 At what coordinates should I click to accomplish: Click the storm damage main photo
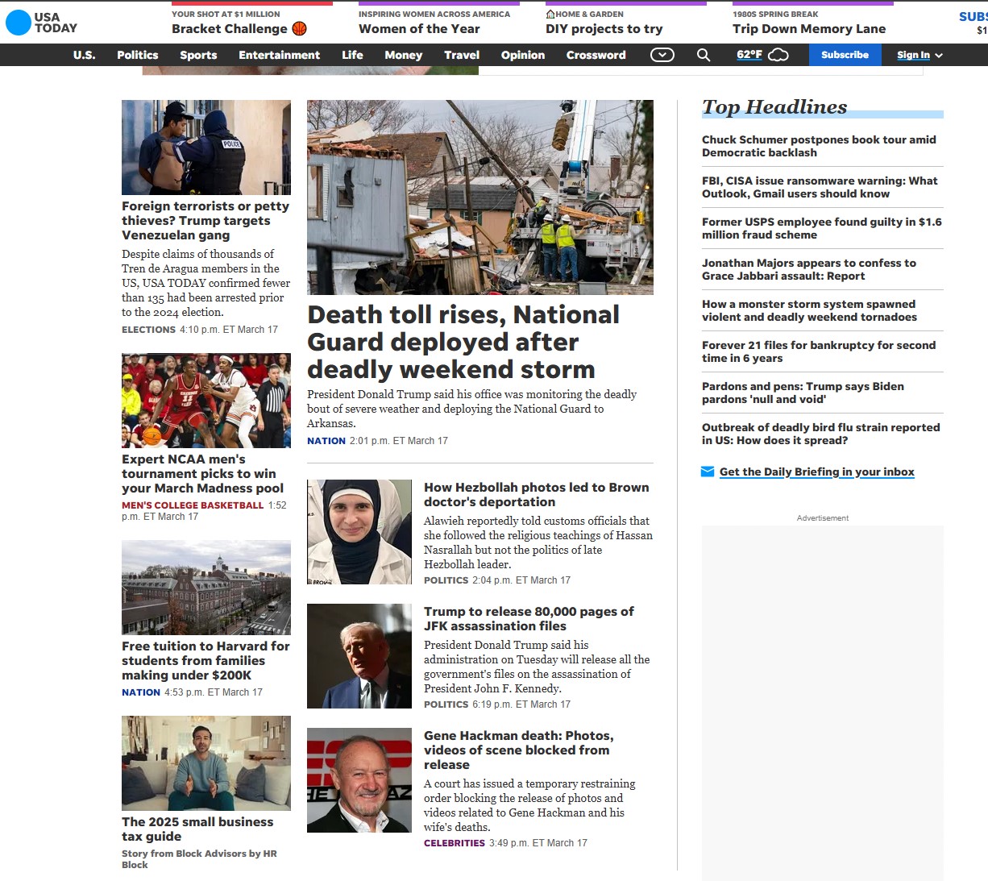tap(480, 197)
